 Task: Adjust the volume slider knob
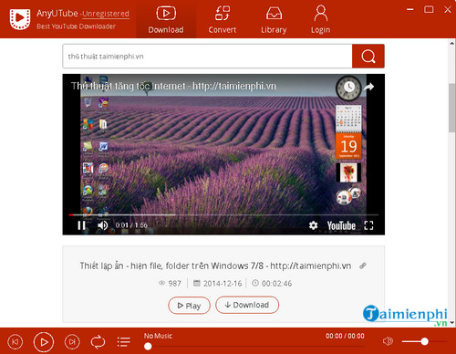[425, 341]
